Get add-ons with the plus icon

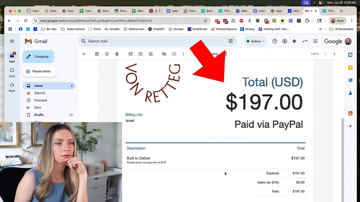(x=350, y=126)
